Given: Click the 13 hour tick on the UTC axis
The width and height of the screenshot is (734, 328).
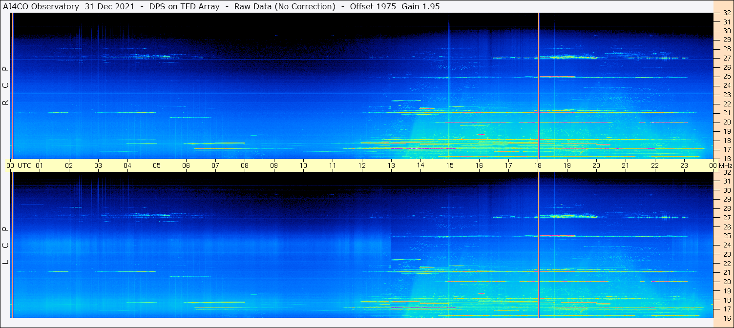Looking at the screenshot, I should click(x=391, y=165).
